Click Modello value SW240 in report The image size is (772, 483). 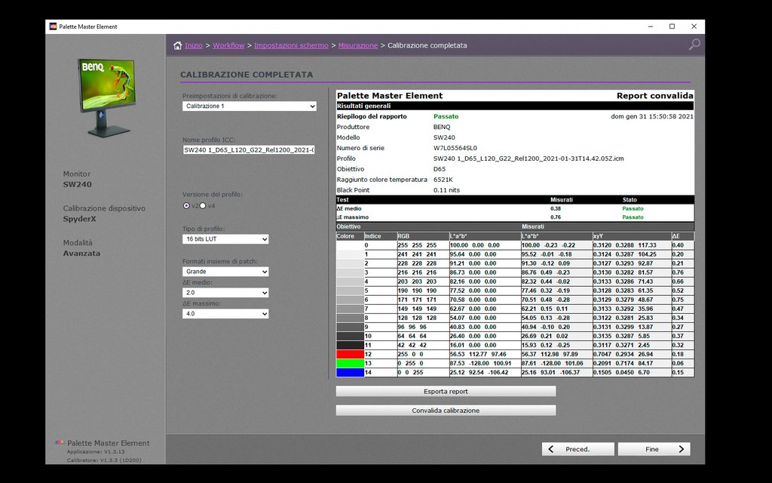tap(444, 137)
